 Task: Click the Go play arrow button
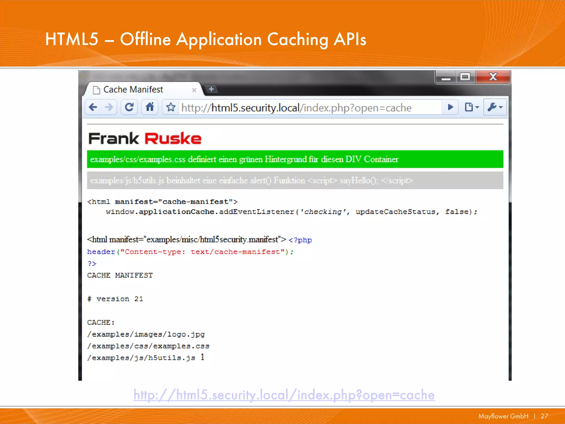coord(450,107)
